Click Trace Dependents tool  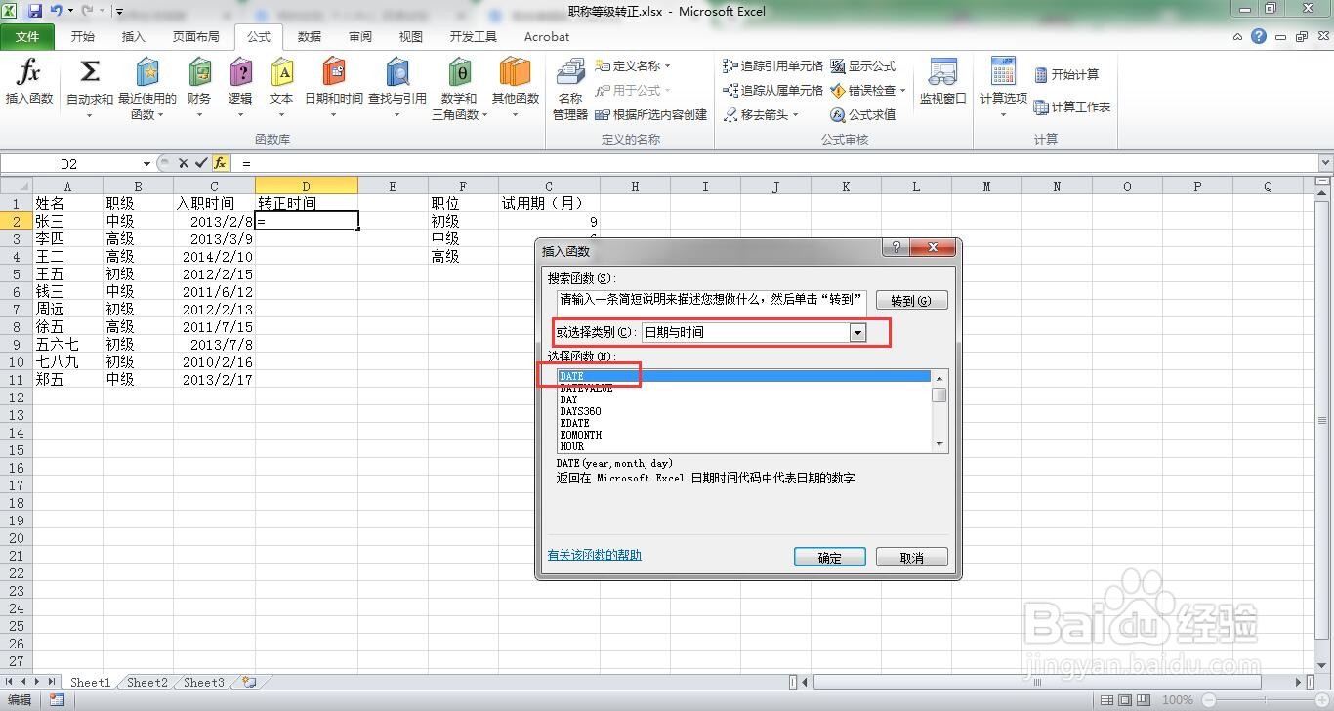pos(773,90)
